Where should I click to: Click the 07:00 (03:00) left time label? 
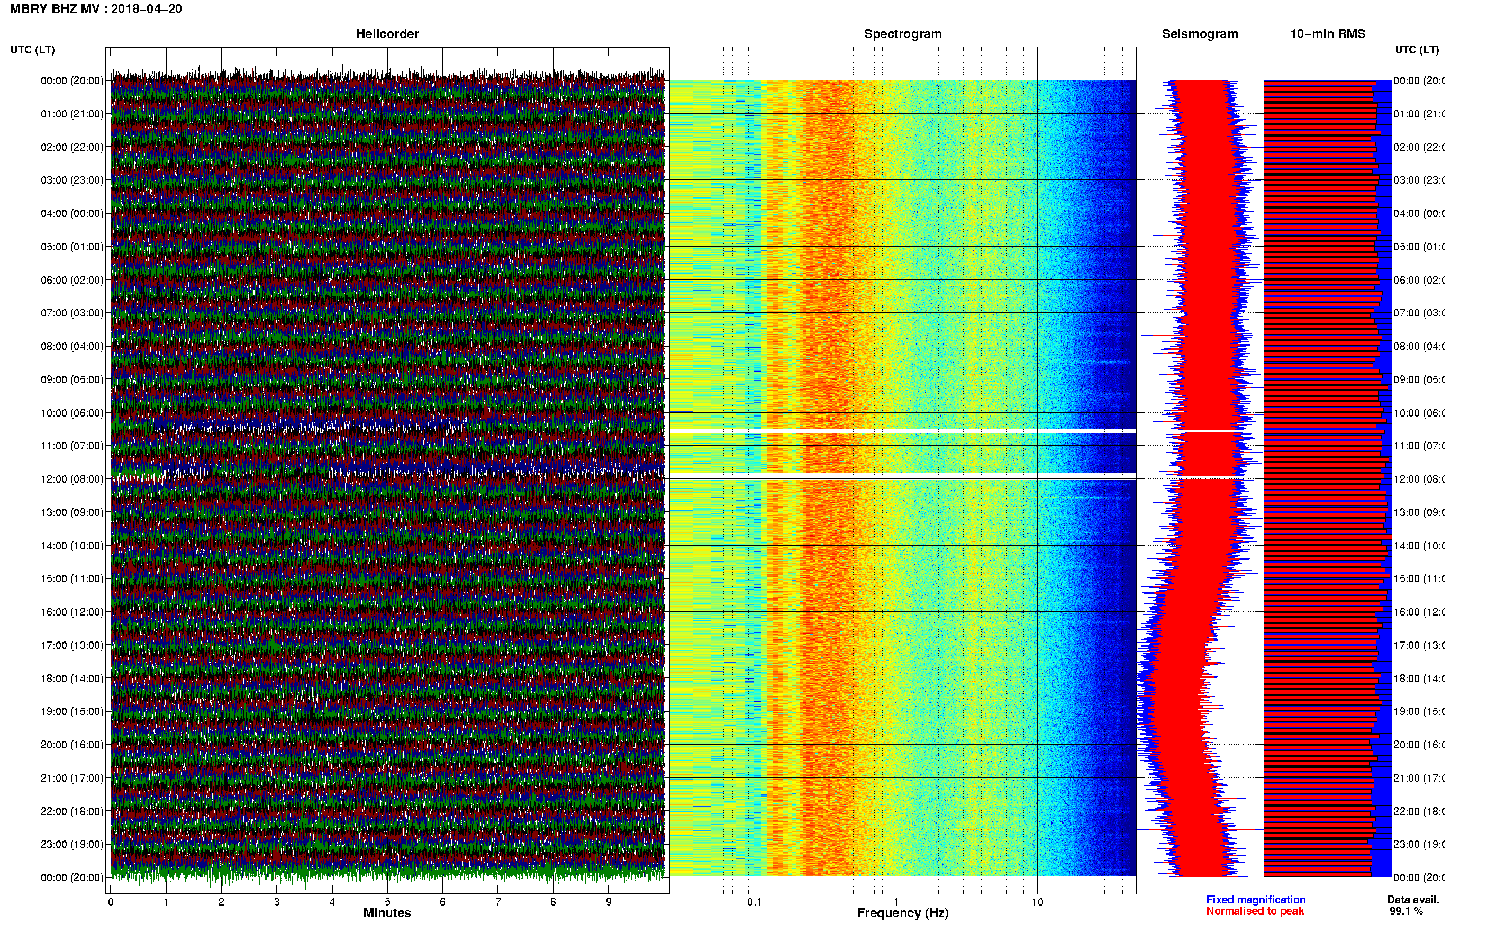tap(72, 313)
